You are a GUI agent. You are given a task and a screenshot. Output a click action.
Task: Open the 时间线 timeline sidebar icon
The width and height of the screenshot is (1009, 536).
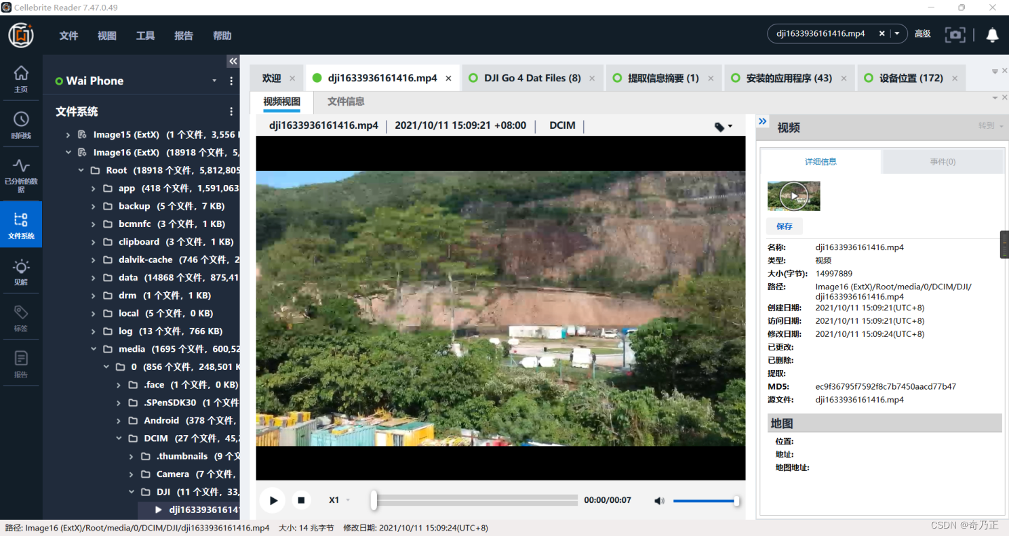pyautogui.click(x=21, y=125)
